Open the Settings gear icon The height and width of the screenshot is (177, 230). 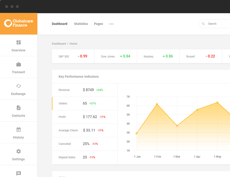click(19, 151)
